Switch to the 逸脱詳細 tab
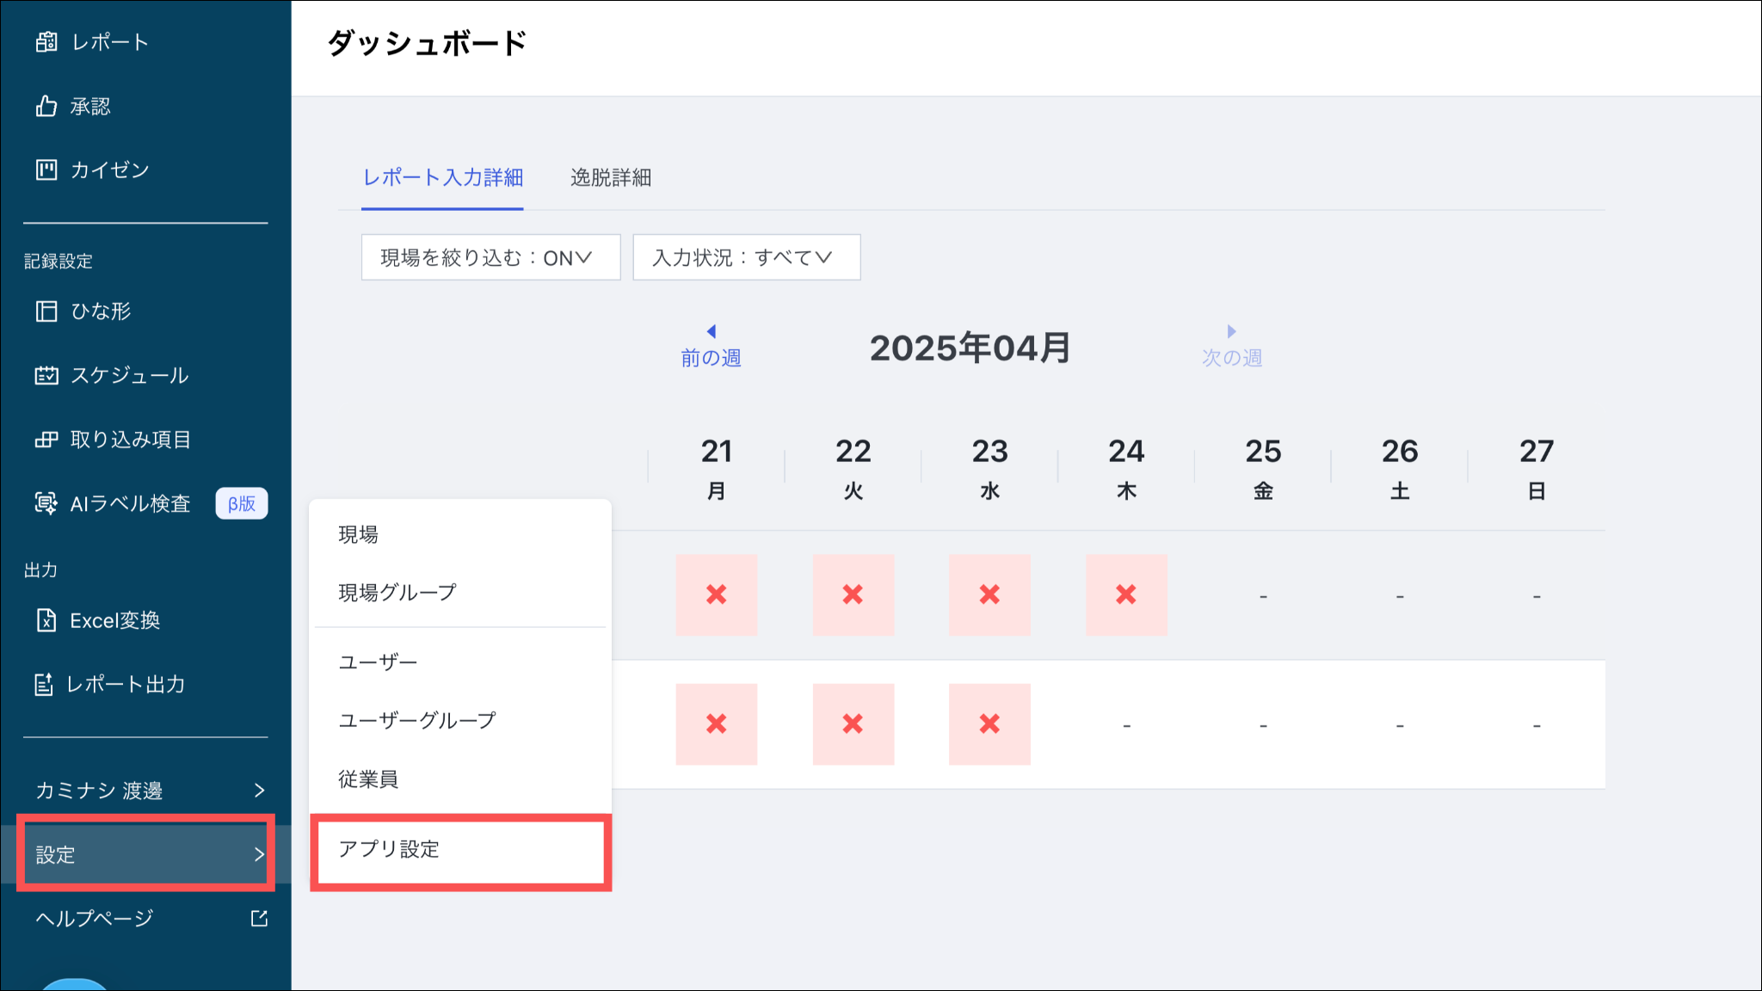The width and height of the screenshot is (1762, 991). pos(611,178)
